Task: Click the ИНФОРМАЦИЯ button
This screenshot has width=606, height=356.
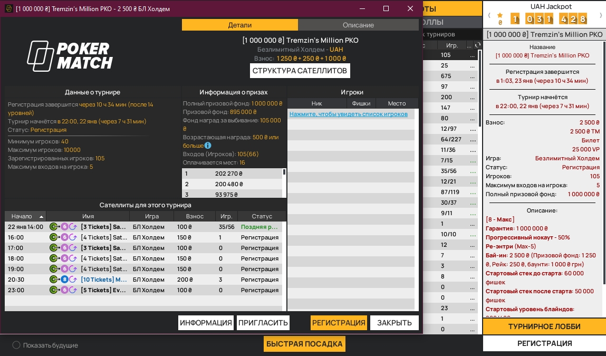Action: [206, 323]
